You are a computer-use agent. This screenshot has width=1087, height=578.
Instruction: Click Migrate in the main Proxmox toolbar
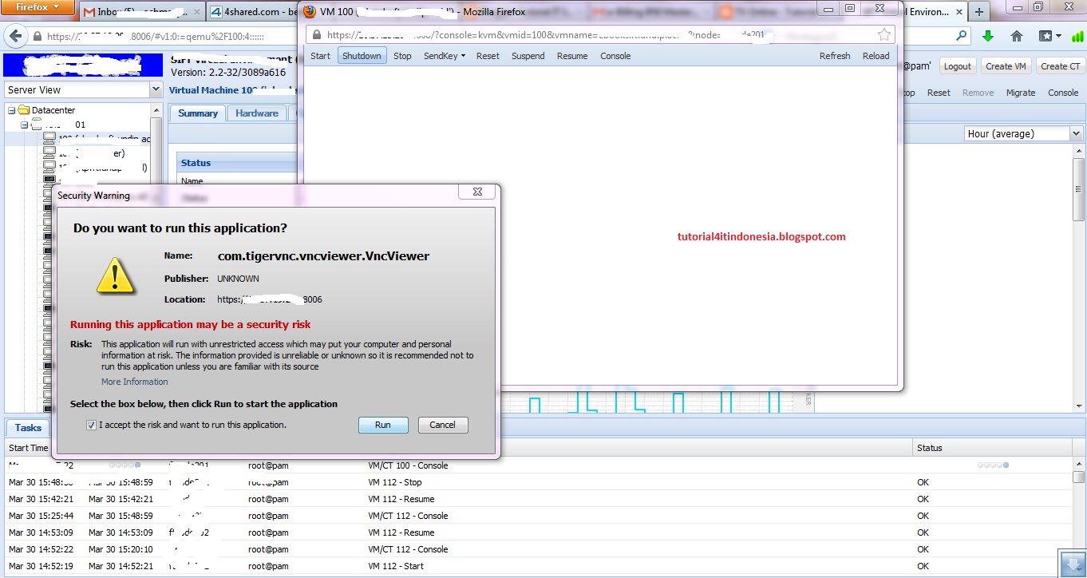click(x=1021, y=93)
